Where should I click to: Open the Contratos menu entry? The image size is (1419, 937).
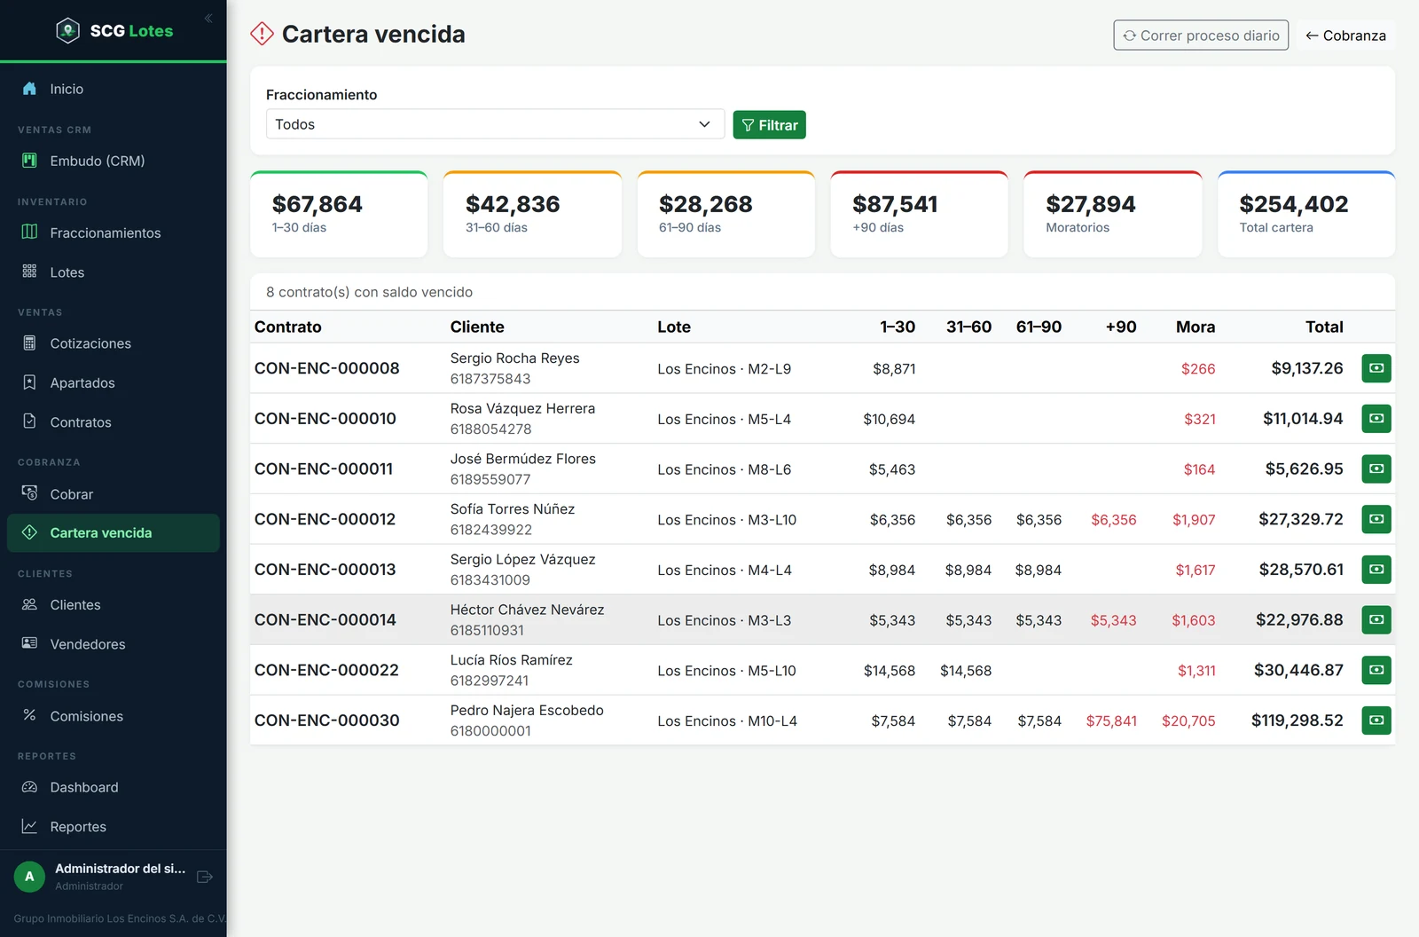coord(114,422)
